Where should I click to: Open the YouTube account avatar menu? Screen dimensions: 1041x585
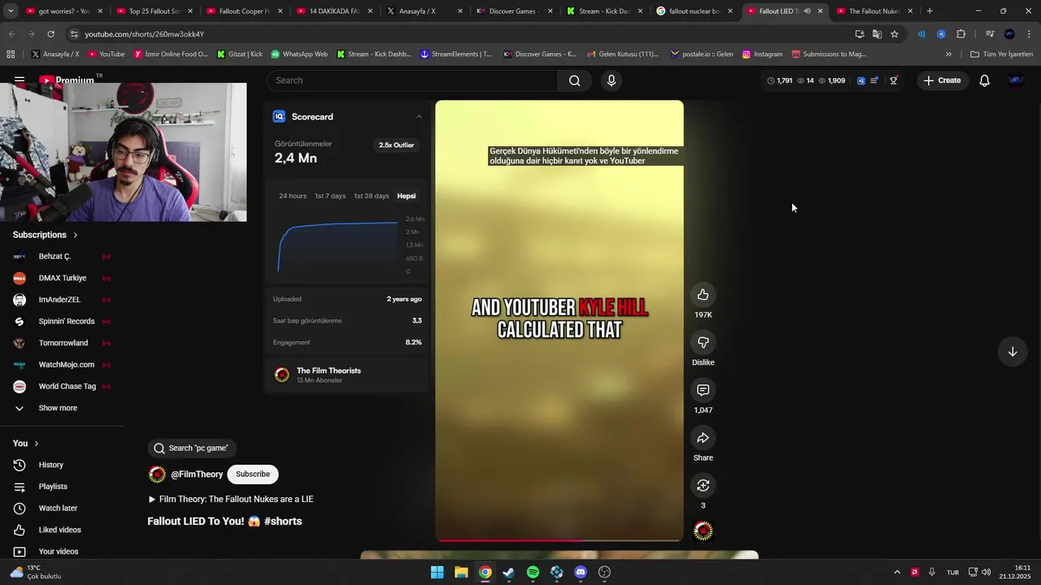1016,80
